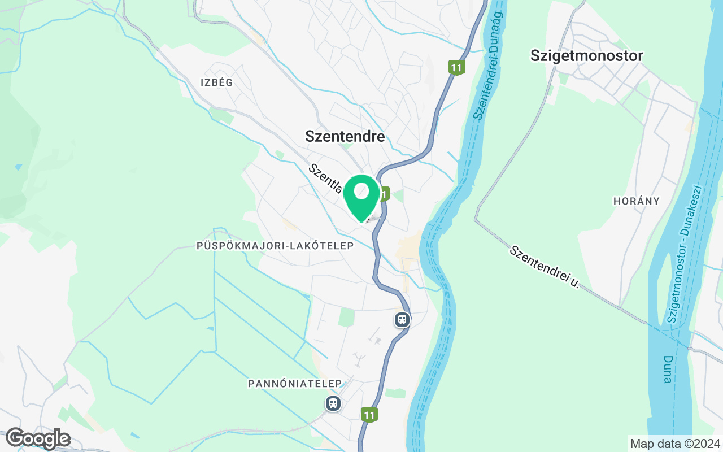The height and width of the screenshot is (452, 723).
Task: Click the Map data ©2024 attribution
Action: tap(676, 444)
